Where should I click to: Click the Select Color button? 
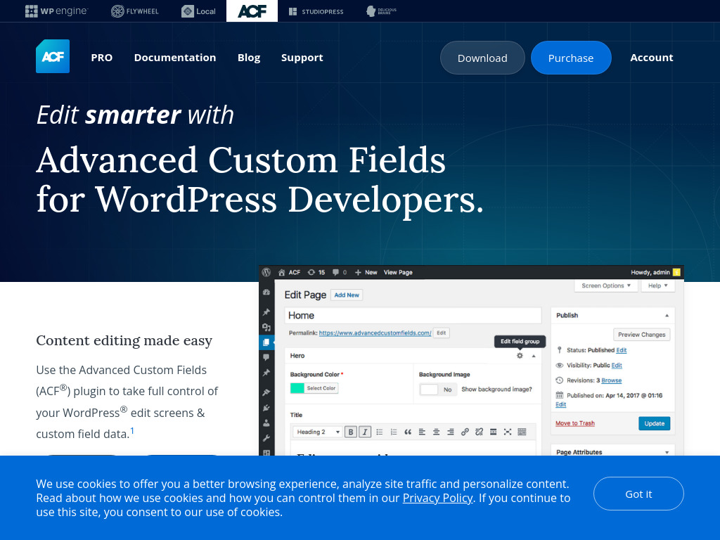[x=321, y=388]
